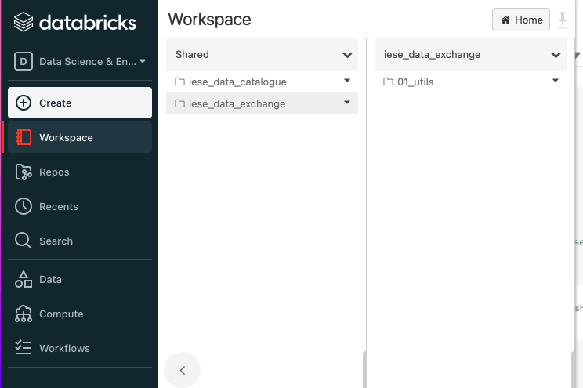This screenshot has height=388, width=583.
Task: Collapse the panel with the left arrow button
Action: coord(183,370)
